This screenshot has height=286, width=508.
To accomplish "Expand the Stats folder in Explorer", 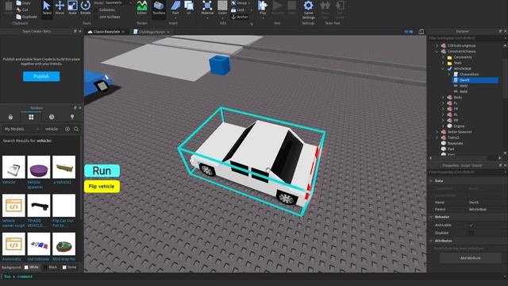I will [443, 63].
